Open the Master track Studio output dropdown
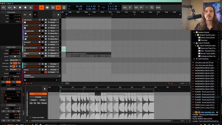The height and width of the screenshot is (125, 222). 53,72
